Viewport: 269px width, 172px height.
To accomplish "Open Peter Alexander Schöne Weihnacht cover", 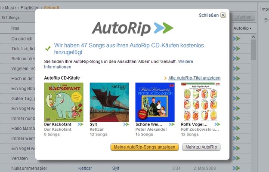I will [155, 102].
